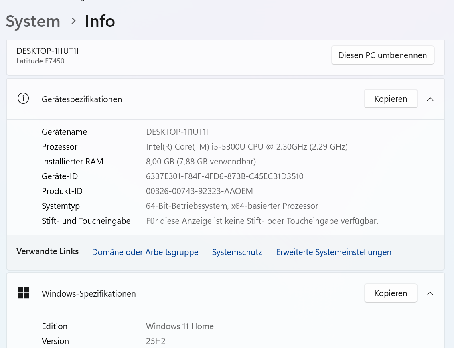The width and height of the screenshot is (454, 348).
Task: Collapse the Windows-Spezifikationen section chevron
Action: click(430, 293)
